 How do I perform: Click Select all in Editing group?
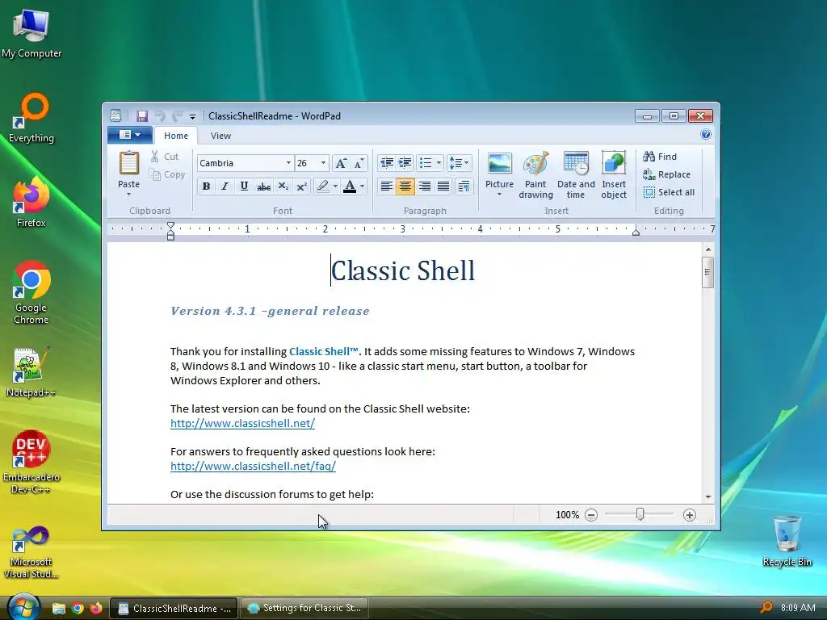(669, 192)
